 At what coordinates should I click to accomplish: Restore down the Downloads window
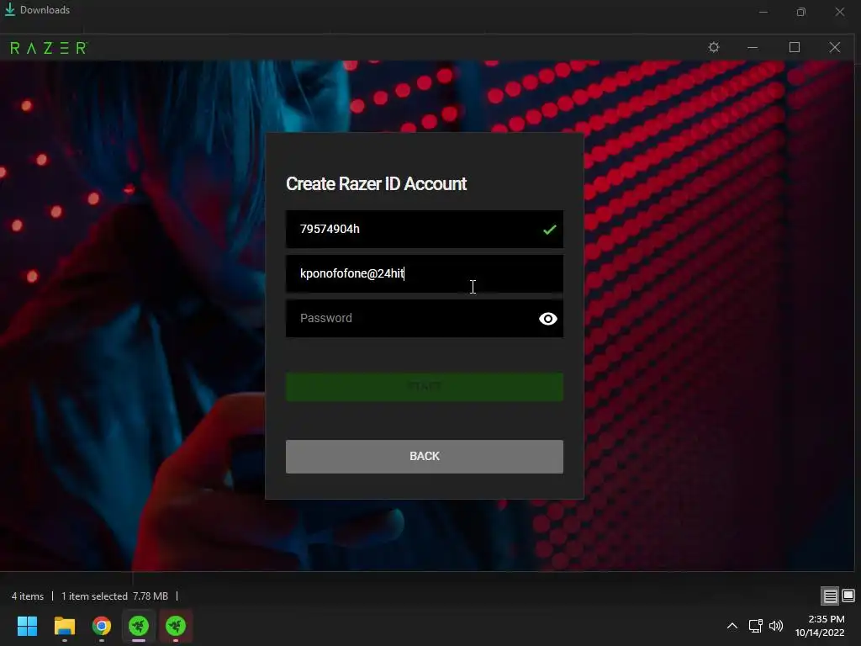click(801, 12)
